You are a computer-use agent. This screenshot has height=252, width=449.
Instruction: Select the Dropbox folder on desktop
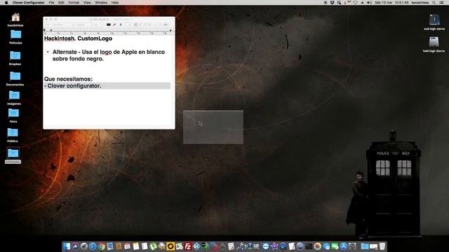(x=15, y=56)
